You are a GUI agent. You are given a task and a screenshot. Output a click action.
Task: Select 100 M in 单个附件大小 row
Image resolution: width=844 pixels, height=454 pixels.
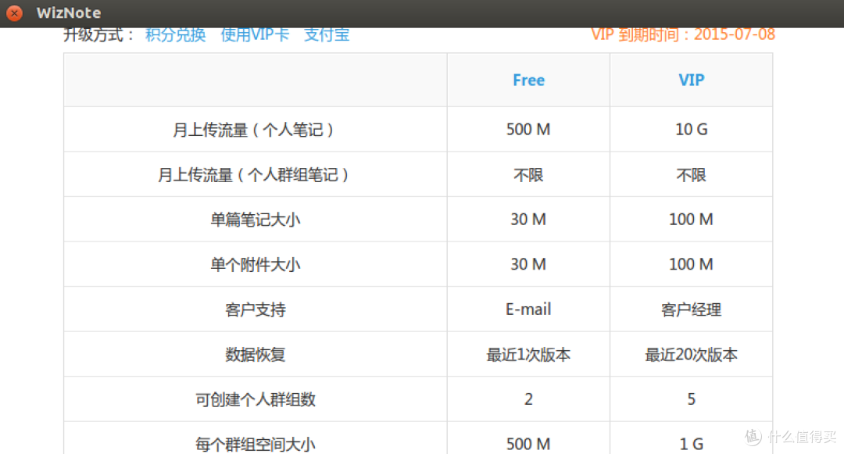click(x=691, y=264)
